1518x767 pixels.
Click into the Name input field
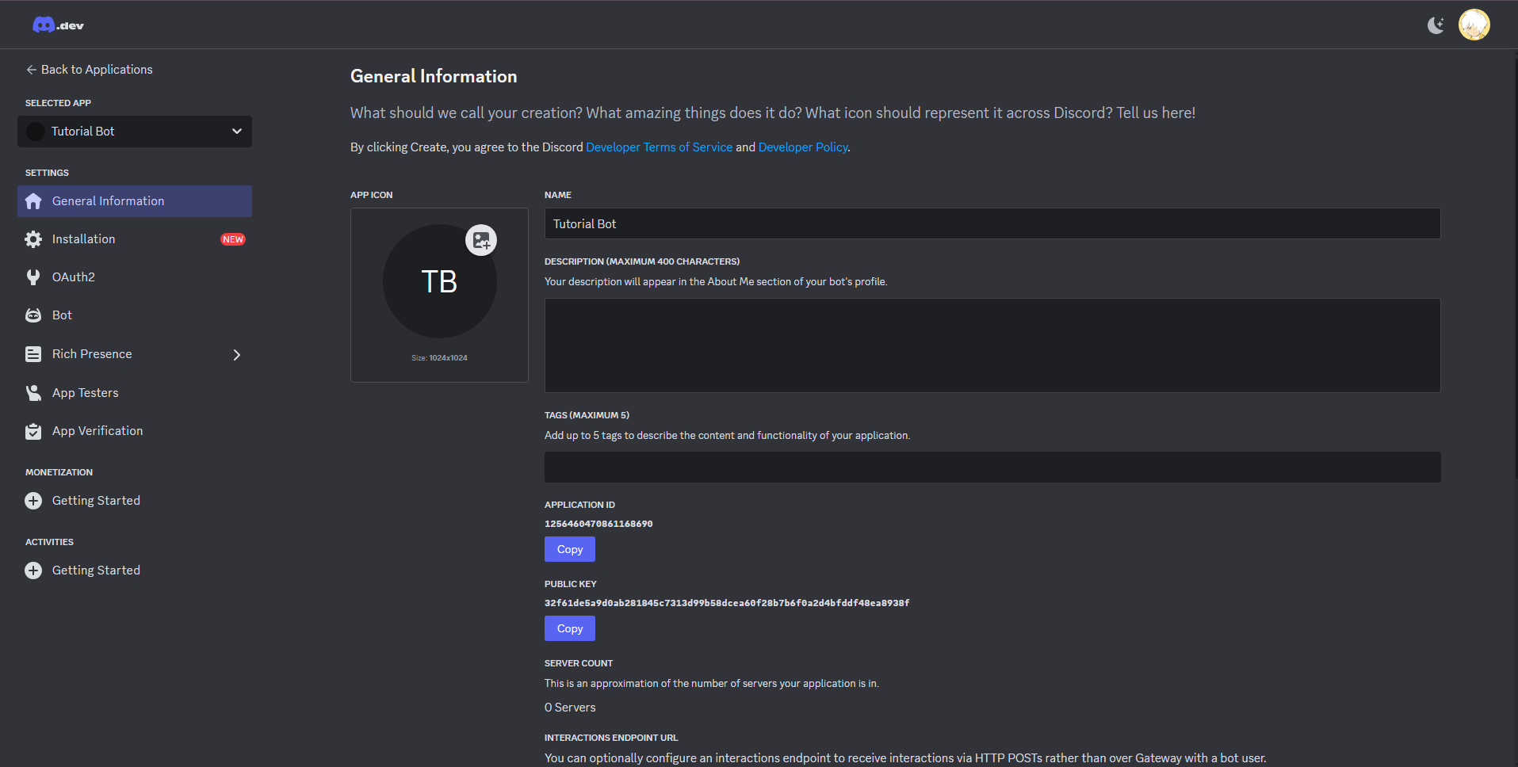992,224
